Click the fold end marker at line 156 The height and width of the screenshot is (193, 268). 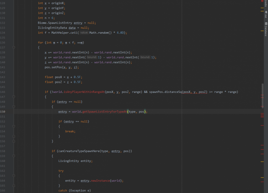point(14,141)
